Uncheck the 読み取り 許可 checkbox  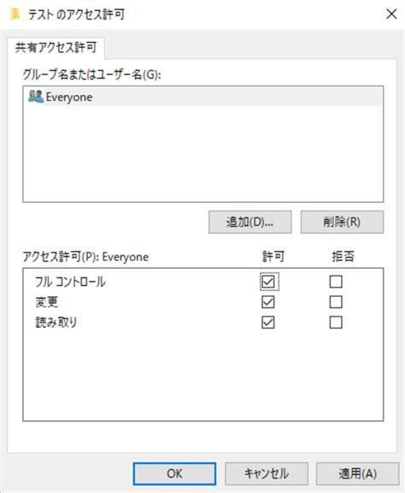pos(268,323)
